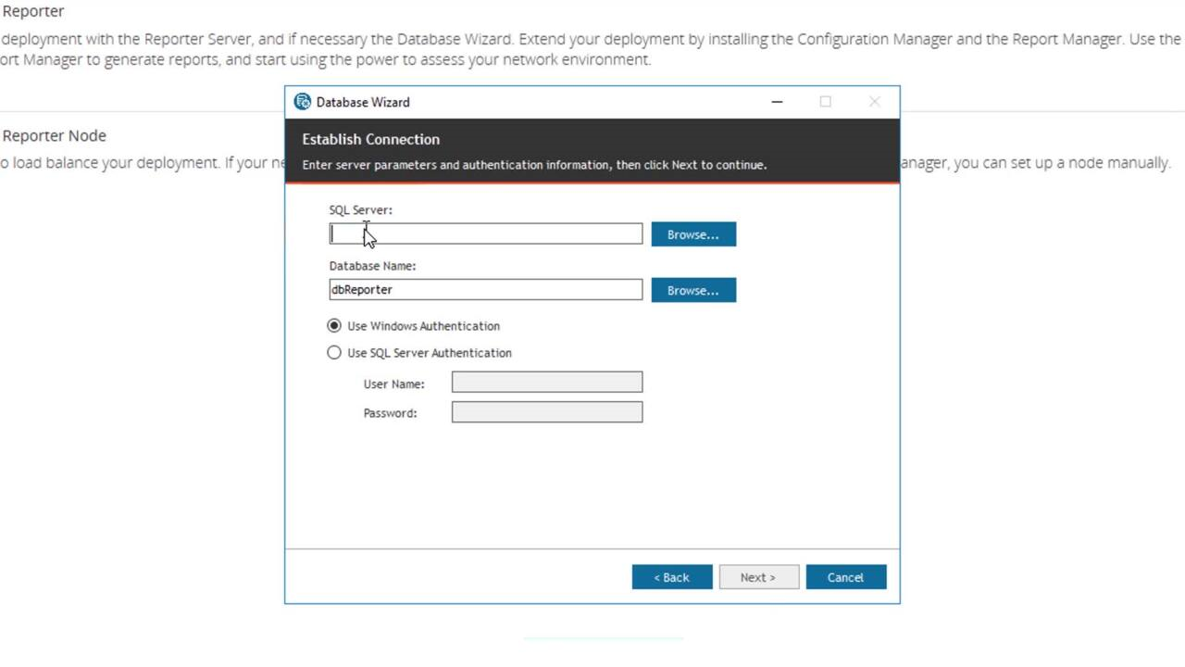Image resolution: width=1185 pixels, height=667 pixels.
Task: Click the User Name text field
Action: [x=546, y=382]
